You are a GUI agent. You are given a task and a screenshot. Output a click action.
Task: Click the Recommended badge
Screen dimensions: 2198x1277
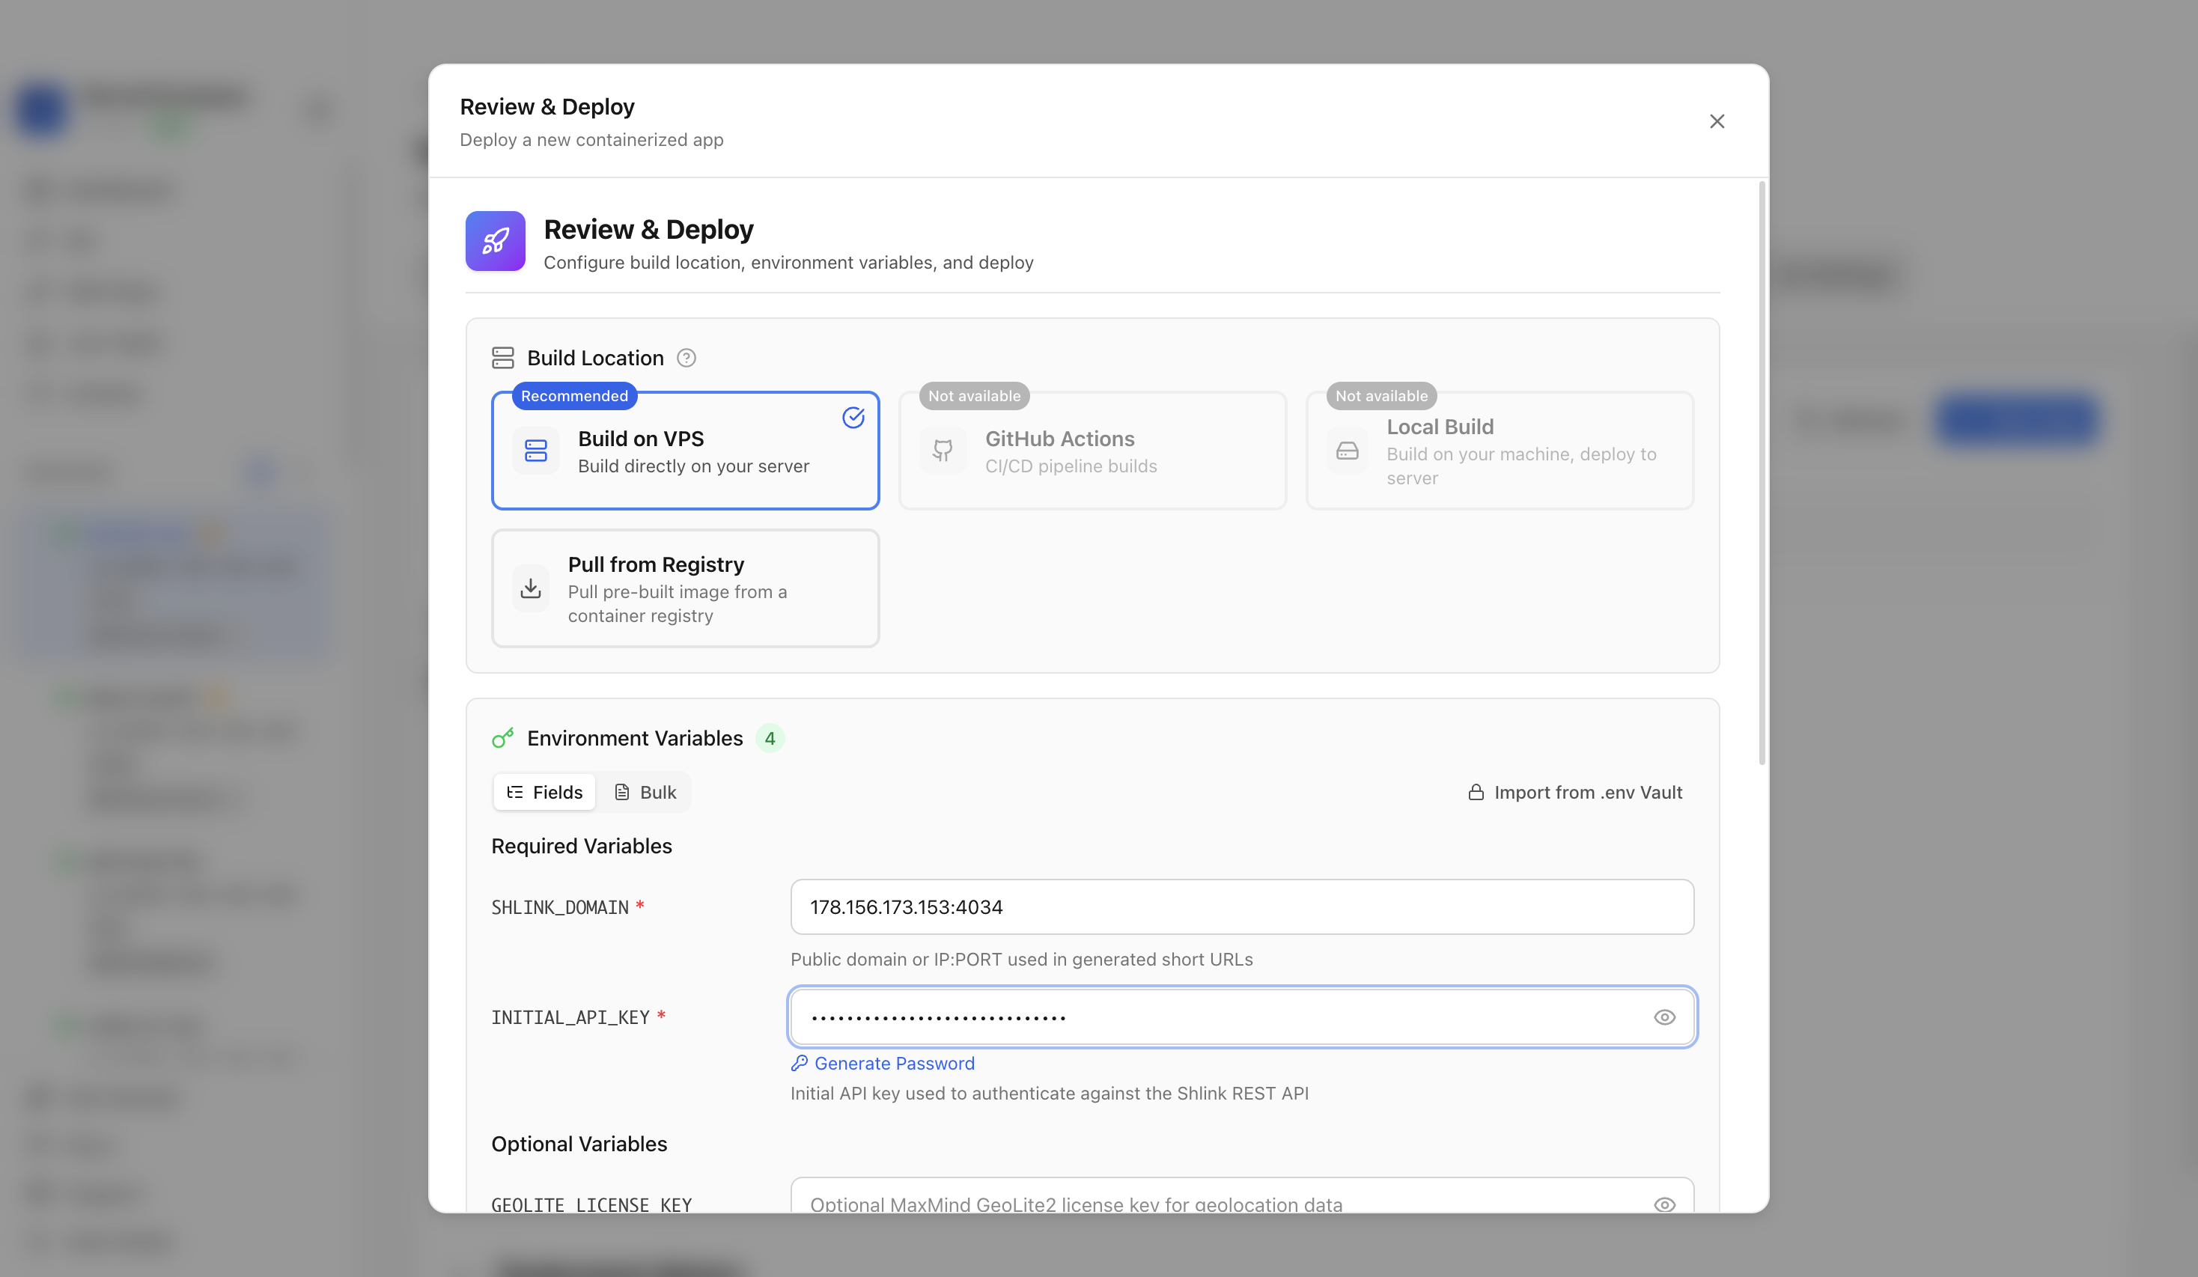point(575,396)
